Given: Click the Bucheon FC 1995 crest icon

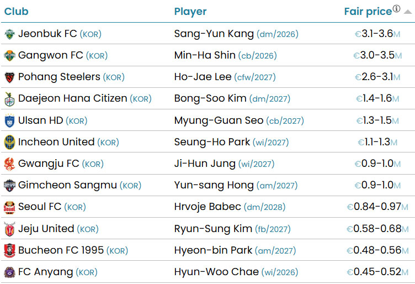Looking at the screenshot, I should click(9, 250).
